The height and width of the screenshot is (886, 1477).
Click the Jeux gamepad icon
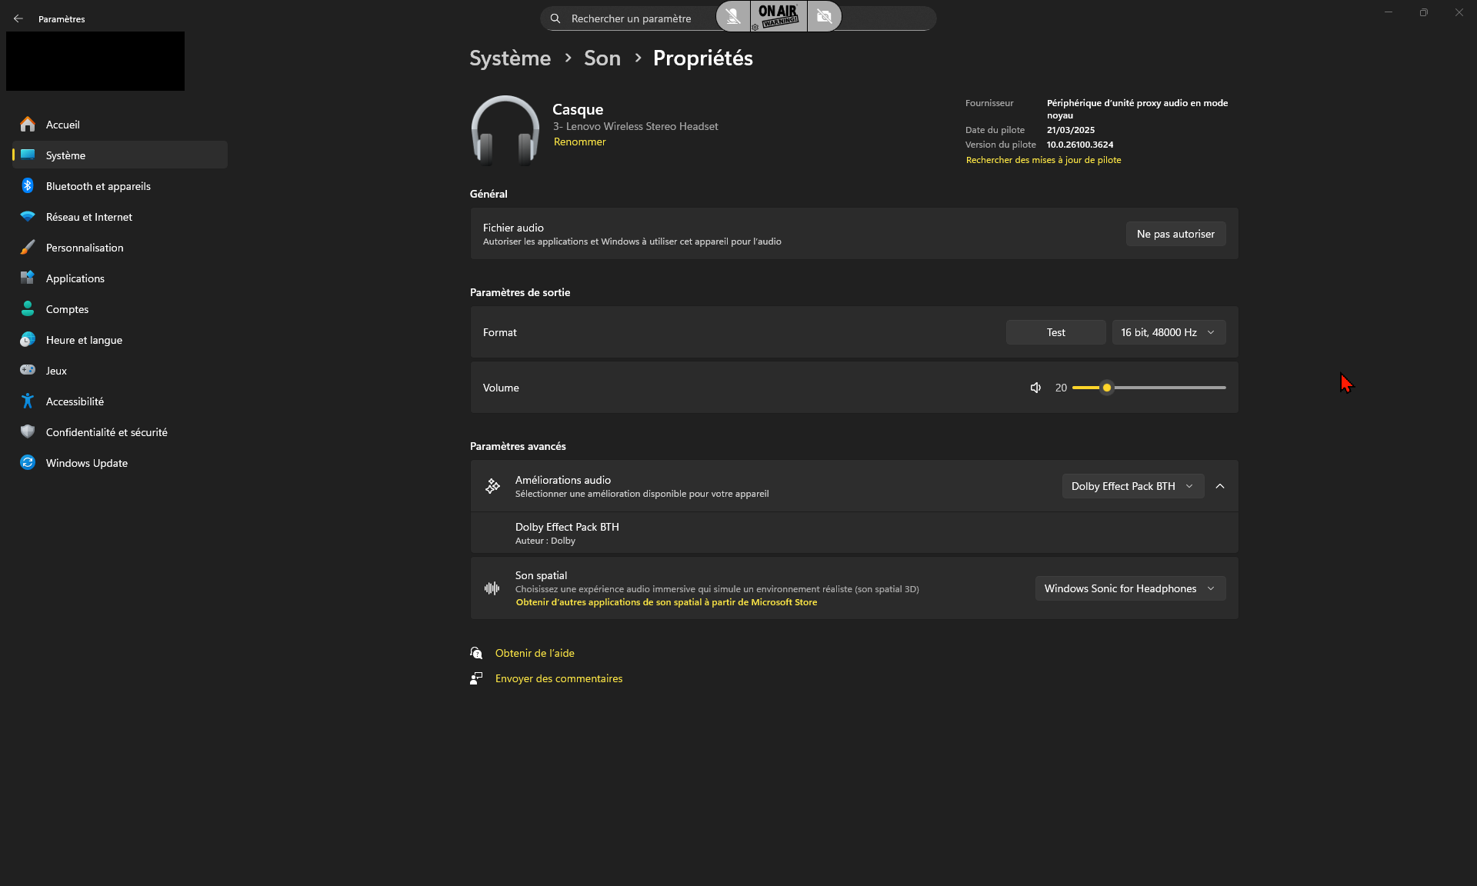[x=28, y=371]
